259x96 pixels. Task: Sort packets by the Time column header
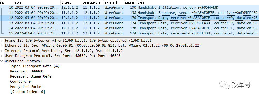pos(37,3)
